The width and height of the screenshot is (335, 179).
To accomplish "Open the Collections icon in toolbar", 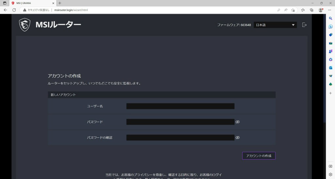I will (311, 10).
